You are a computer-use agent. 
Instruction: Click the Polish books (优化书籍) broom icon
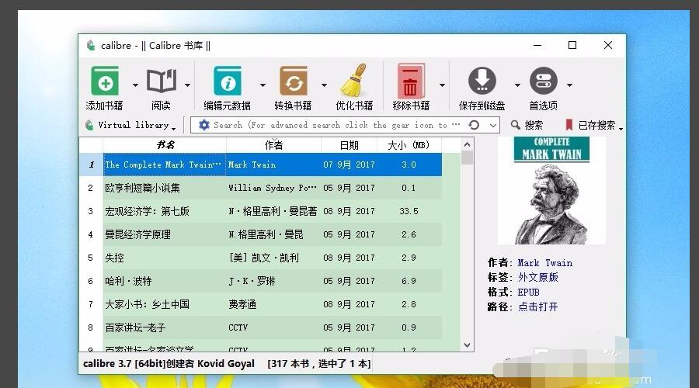click(x=354, y=80)
